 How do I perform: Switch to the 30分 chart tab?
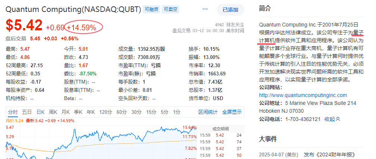click(136, 112)
